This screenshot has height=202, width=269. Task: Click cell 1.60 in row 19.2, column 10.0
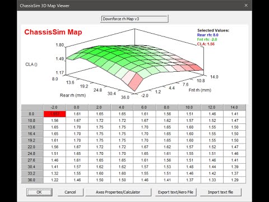(190, 140)
